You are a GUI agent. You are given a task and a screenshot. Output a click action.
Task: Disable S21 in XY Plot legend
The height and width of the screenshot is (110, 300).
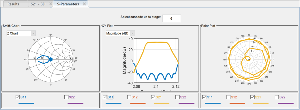point(153,97)
